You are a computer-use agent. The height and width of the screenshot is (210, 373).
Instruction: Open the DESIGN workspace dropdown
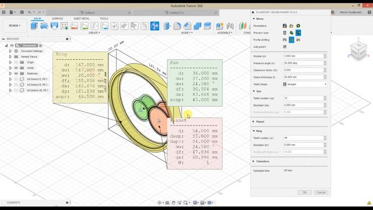coord(15,26)
